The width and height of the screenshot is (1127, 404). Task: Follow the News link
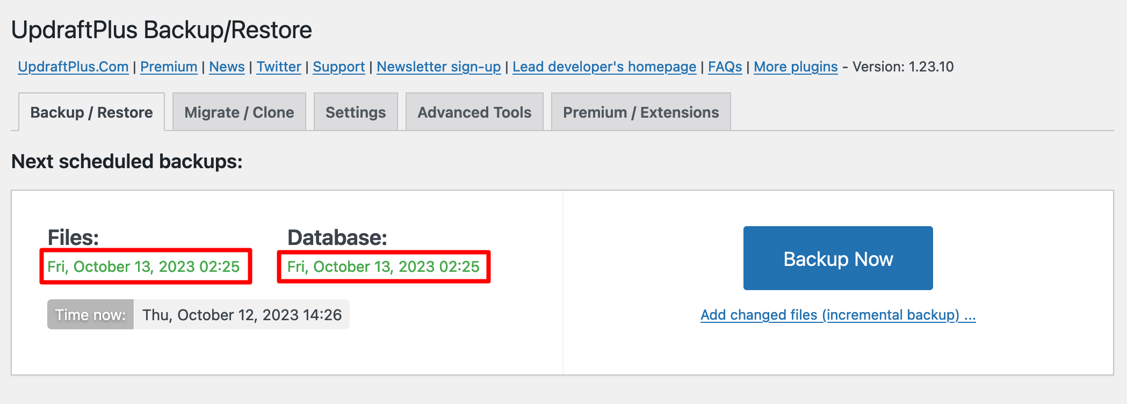[x=227, y=67]
